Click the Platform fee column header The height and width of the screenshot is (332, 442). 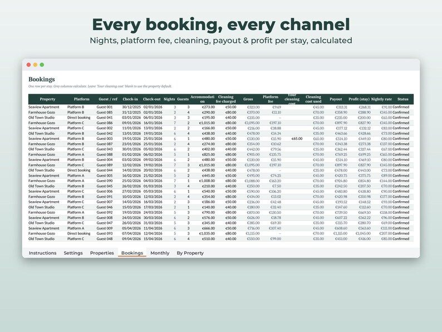pos(271,99)
